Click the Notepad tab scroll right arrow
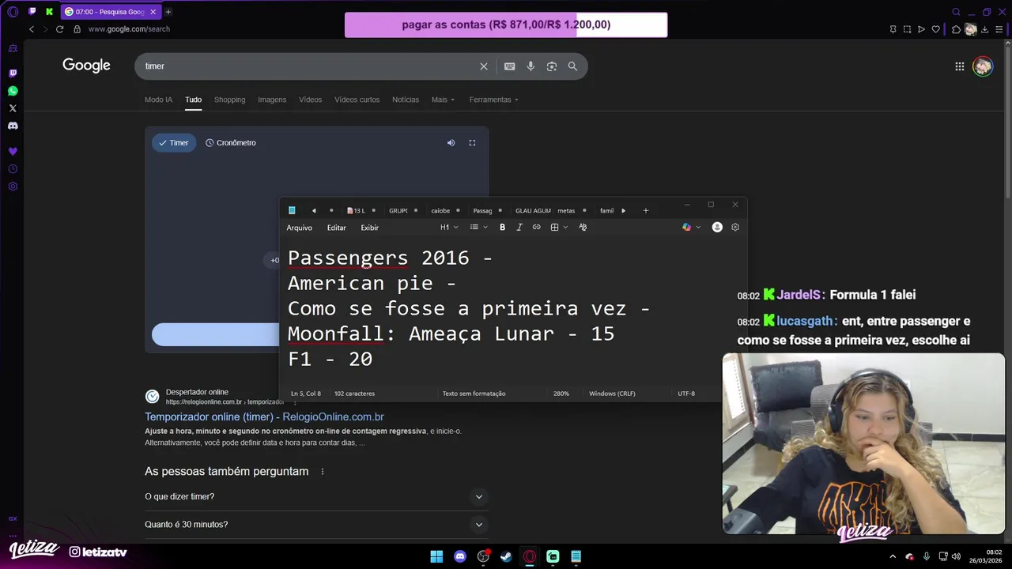 pyautogui.click(x=623, y=211)
